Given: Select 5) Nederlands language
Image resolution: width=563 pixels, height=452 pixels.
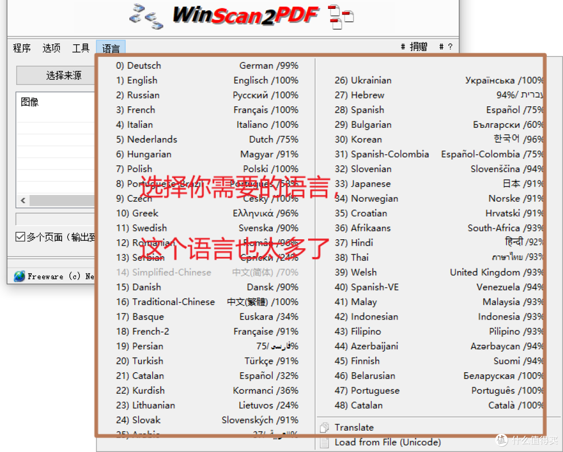Looking at the screenshot, I should tap(207, 139).
